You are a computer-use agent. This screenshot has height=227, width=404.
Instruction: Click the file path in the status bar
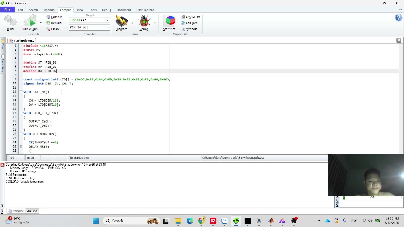click(x=233, y=158)
